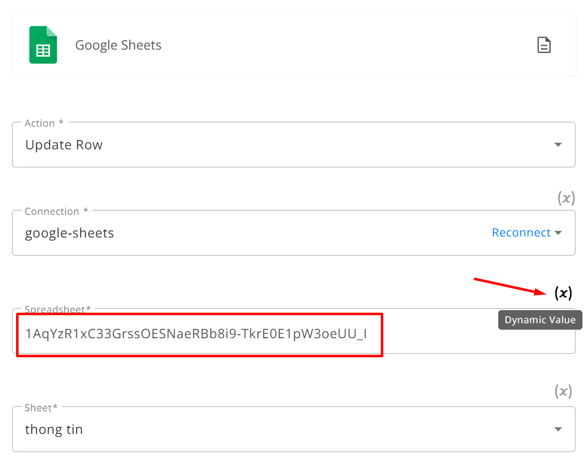The image size is (587, 465).
Task: Expand the Action dropdown arrow
Action: [x=558, y=145]
